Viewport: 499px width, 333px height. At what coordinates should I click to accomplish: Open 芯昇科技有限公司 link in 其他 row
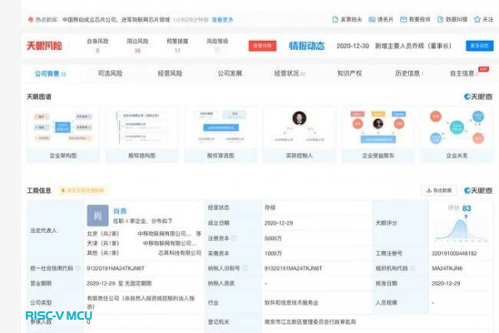coord(180,253)
